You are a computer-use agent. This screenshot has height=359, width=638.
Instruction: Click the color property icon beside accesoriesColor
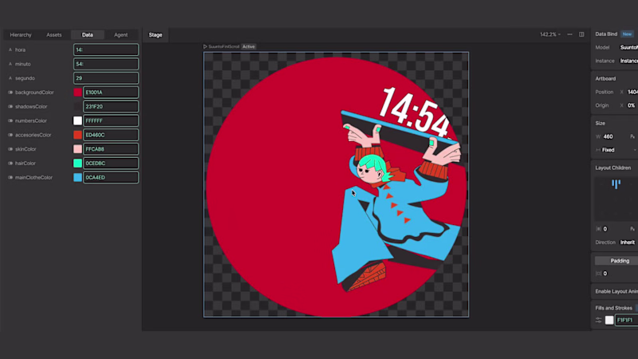(10, 135)
